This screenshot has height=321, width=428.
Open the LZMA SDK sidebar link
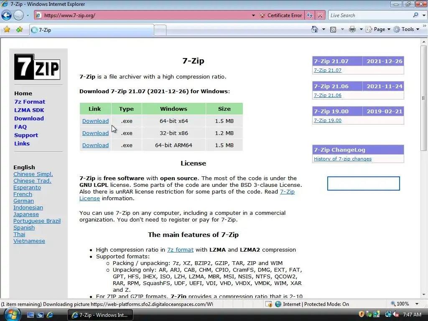29,110
